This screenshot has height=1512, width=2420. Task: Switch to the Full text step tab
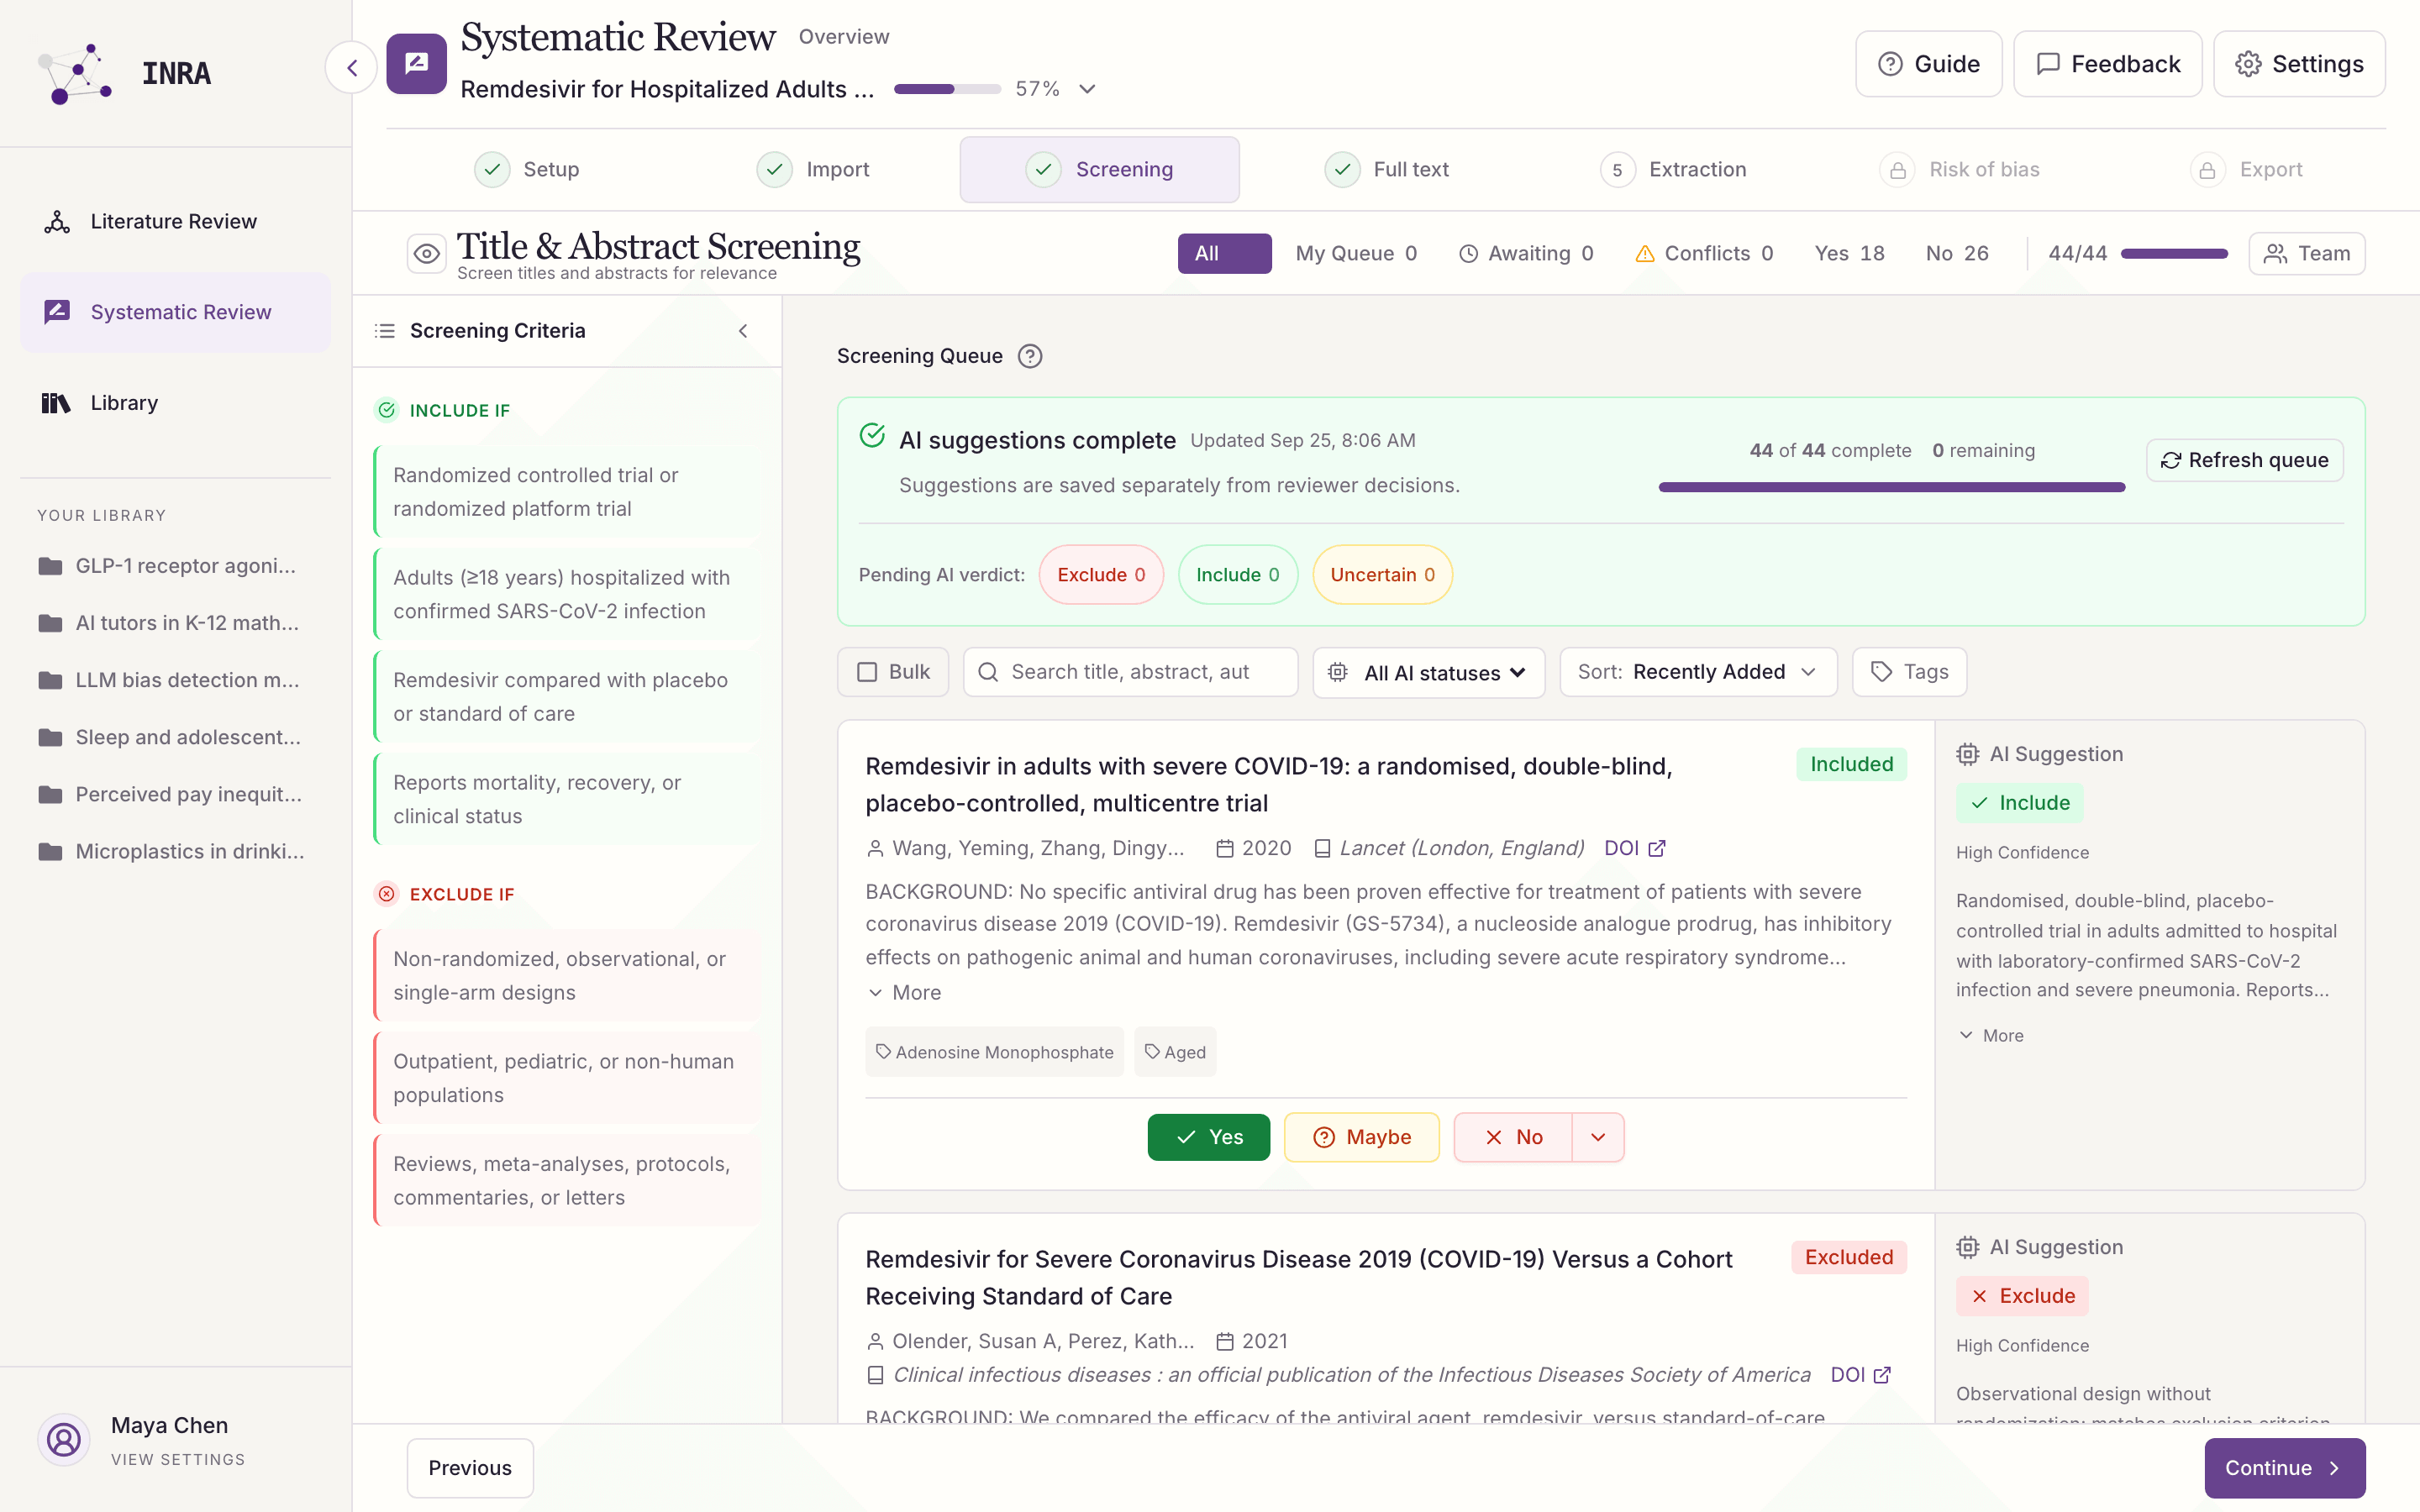[1386, 170]
